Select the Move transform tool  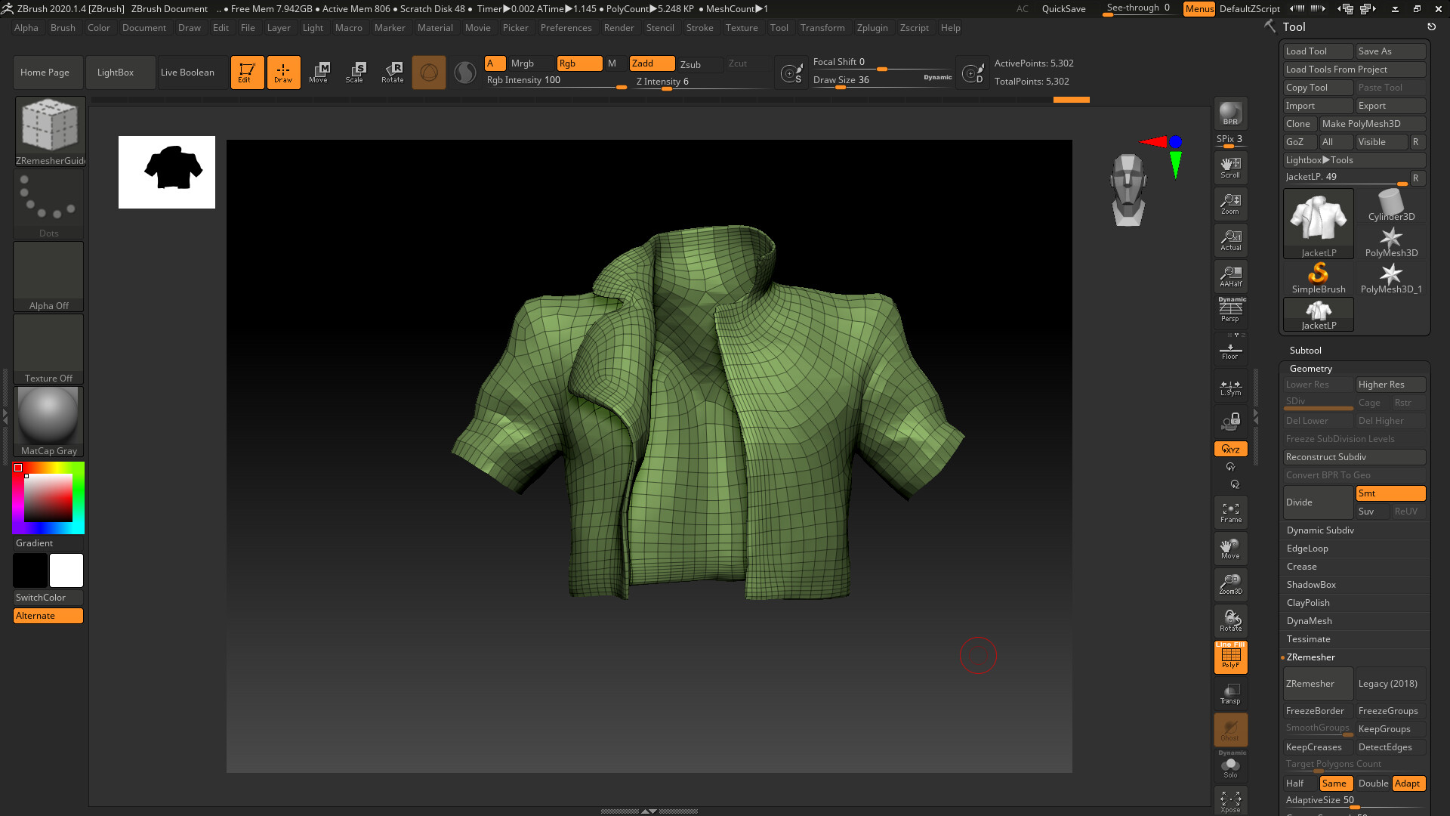click(319, 73)
